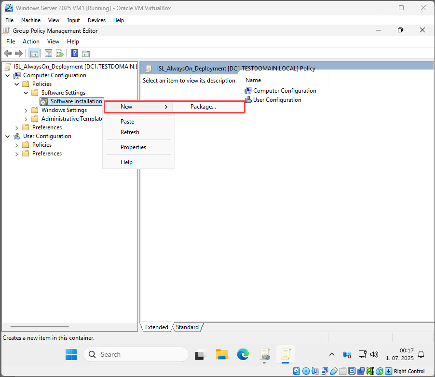Choose Properties in the context menu

[139, 147]
